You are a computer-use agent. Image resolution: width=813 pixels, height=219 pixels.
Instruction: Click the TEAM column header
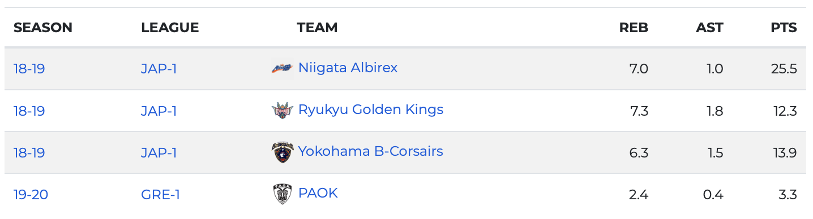[x=317, y=28]
